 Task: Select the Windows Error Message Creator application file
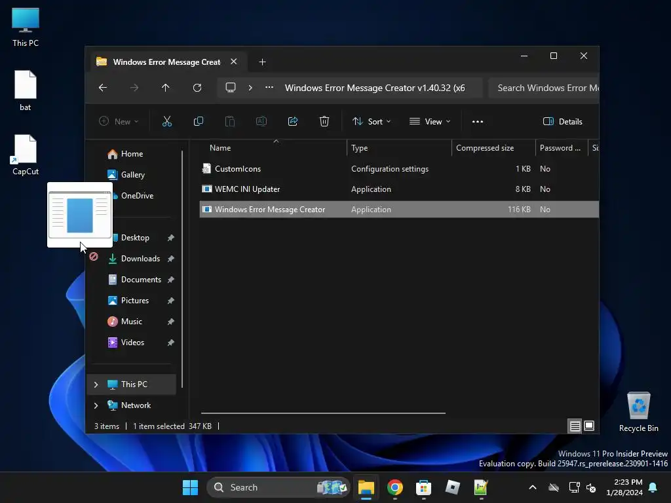(x=399, y=210)
